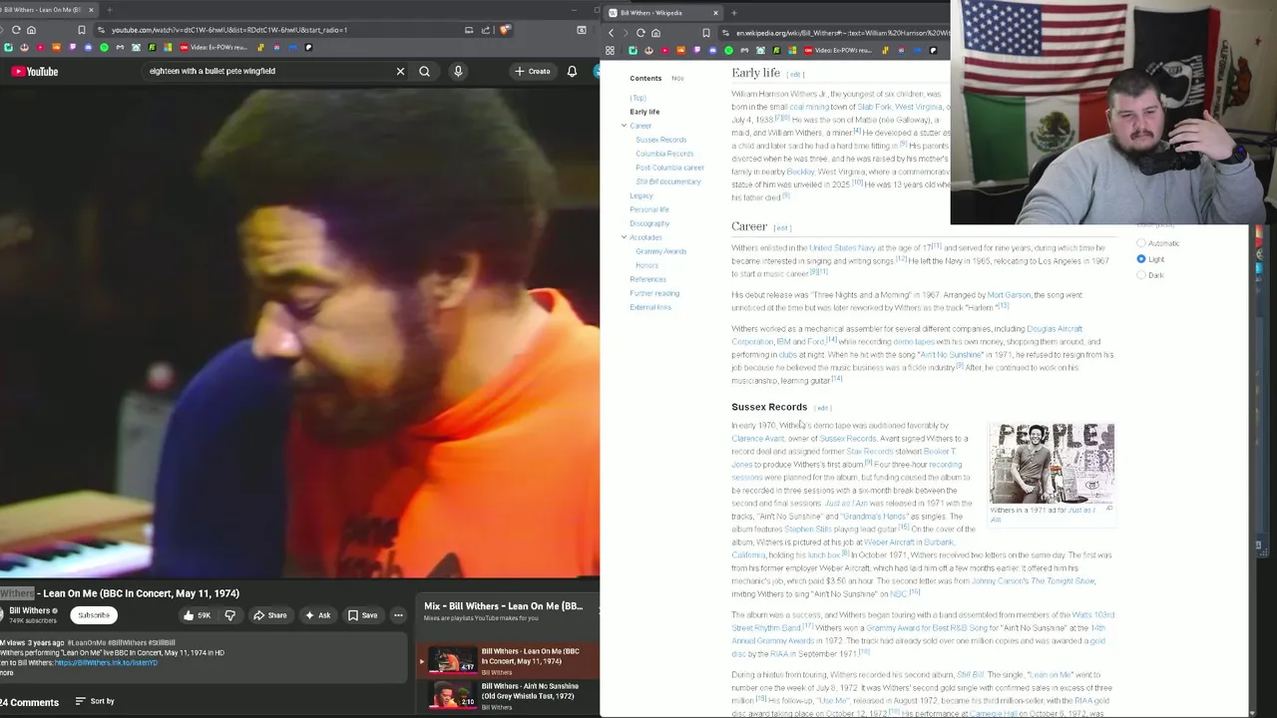Image resolution: width=1277 pixels, height=718 pixels.
Task: Jump to Legacy section in contents
Action: (x=640, y=195)
